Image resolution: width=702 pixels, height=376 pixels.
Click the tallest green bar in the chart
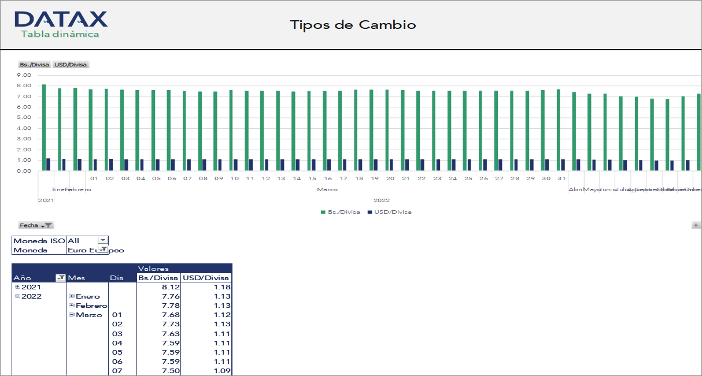[44, 127]
